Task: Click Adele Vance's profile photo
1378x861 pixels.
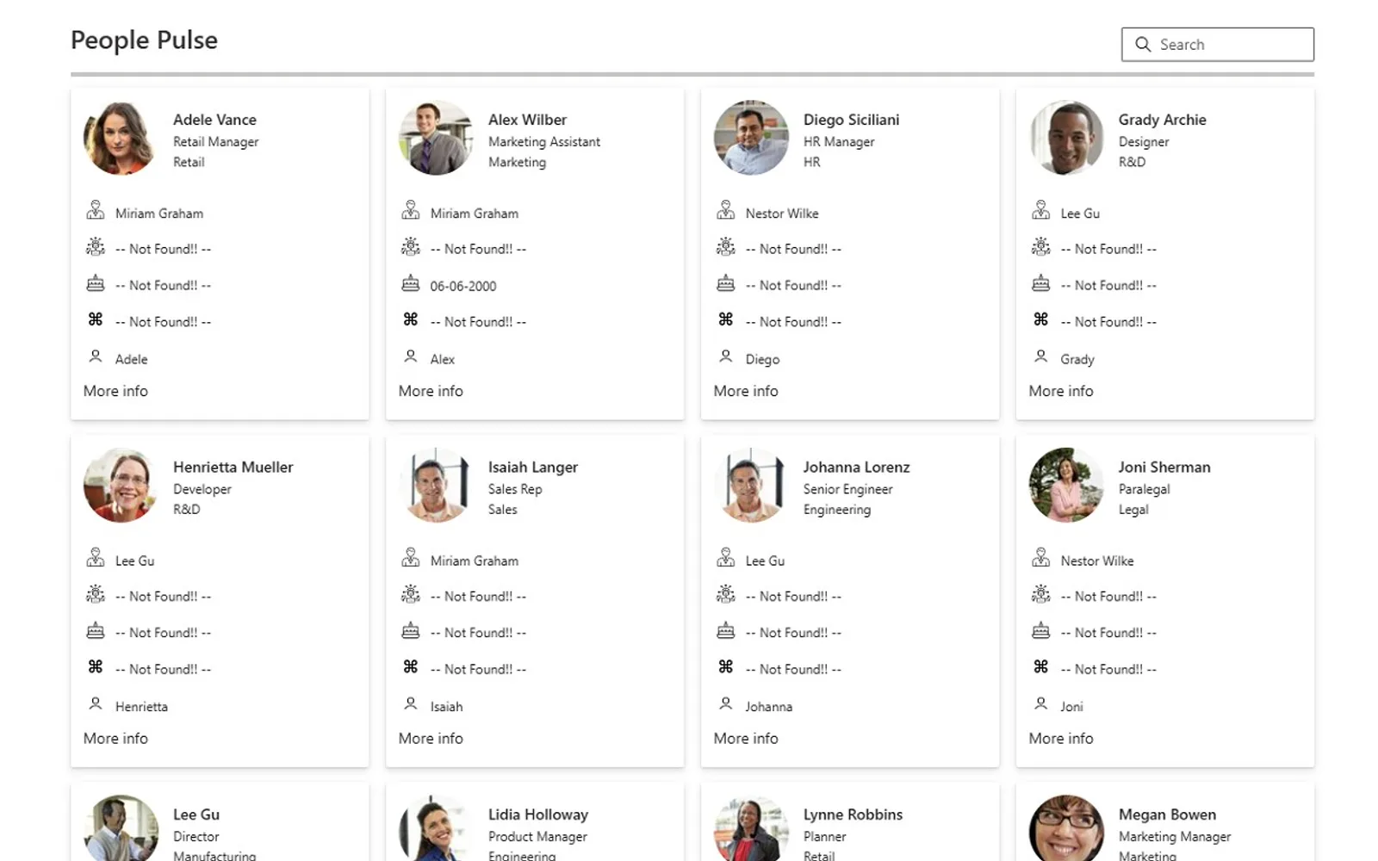Action: pyautogui.click(x=121, y=138)
